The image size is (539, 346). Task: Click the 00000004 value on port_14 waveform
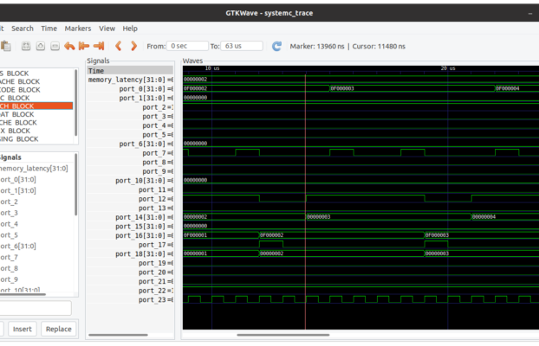point(484,217)
